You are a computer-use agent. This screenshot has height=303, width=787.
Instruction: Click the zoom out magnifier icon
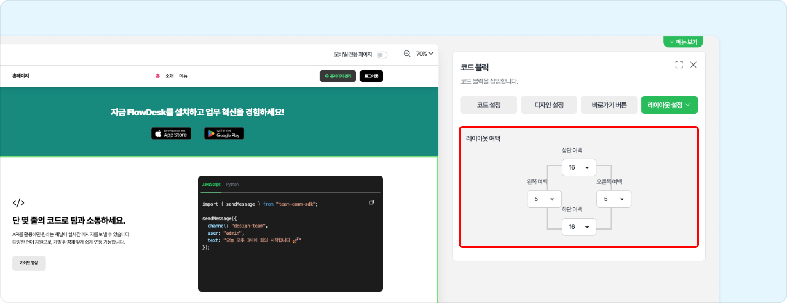(407, 54)
